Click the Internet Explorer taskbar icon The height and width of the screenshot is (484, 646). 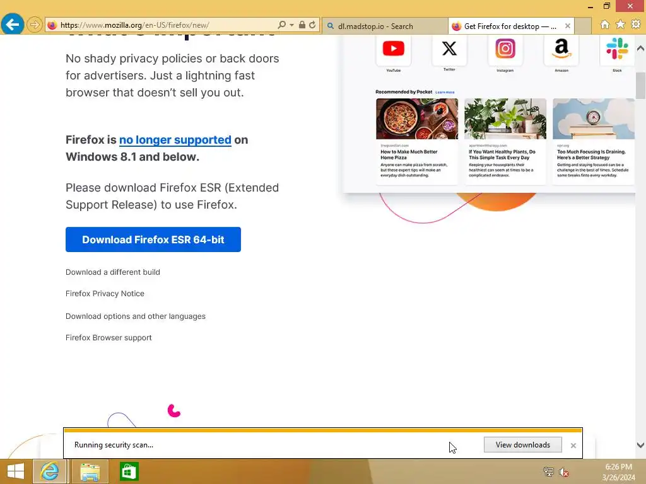pos(49,471)
